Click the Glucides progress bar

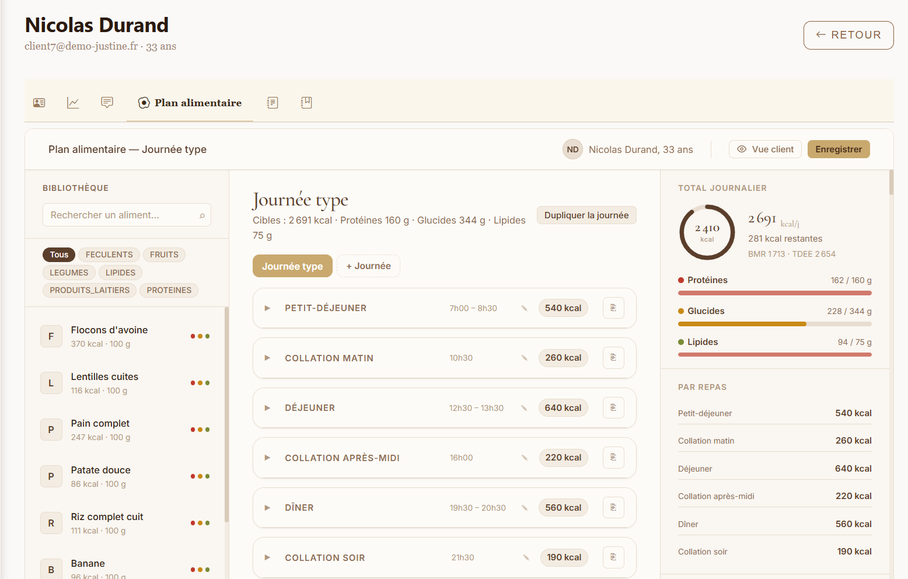pos(775,324)
